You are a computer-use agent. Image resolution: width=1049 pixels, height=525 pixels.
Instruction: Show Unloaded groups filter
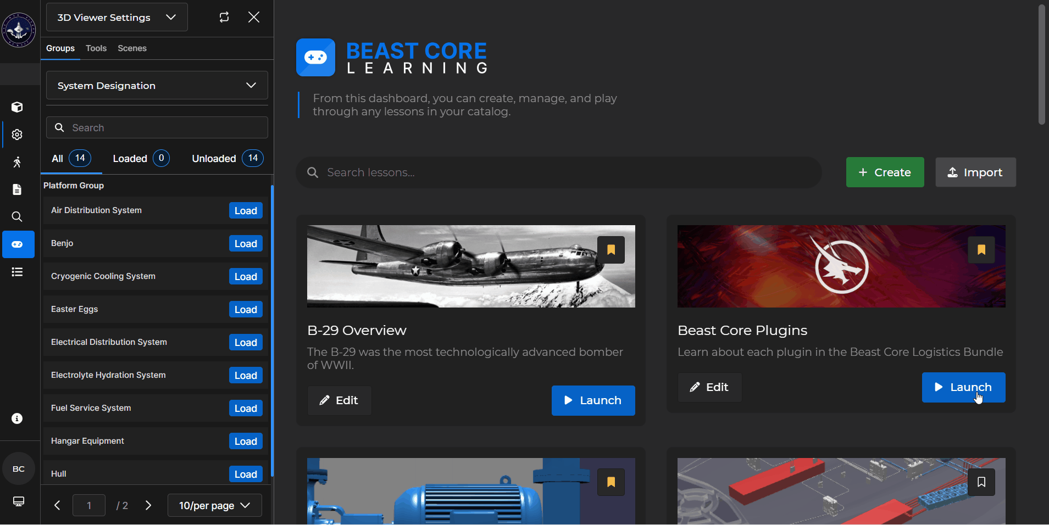(x=227, y=159)
